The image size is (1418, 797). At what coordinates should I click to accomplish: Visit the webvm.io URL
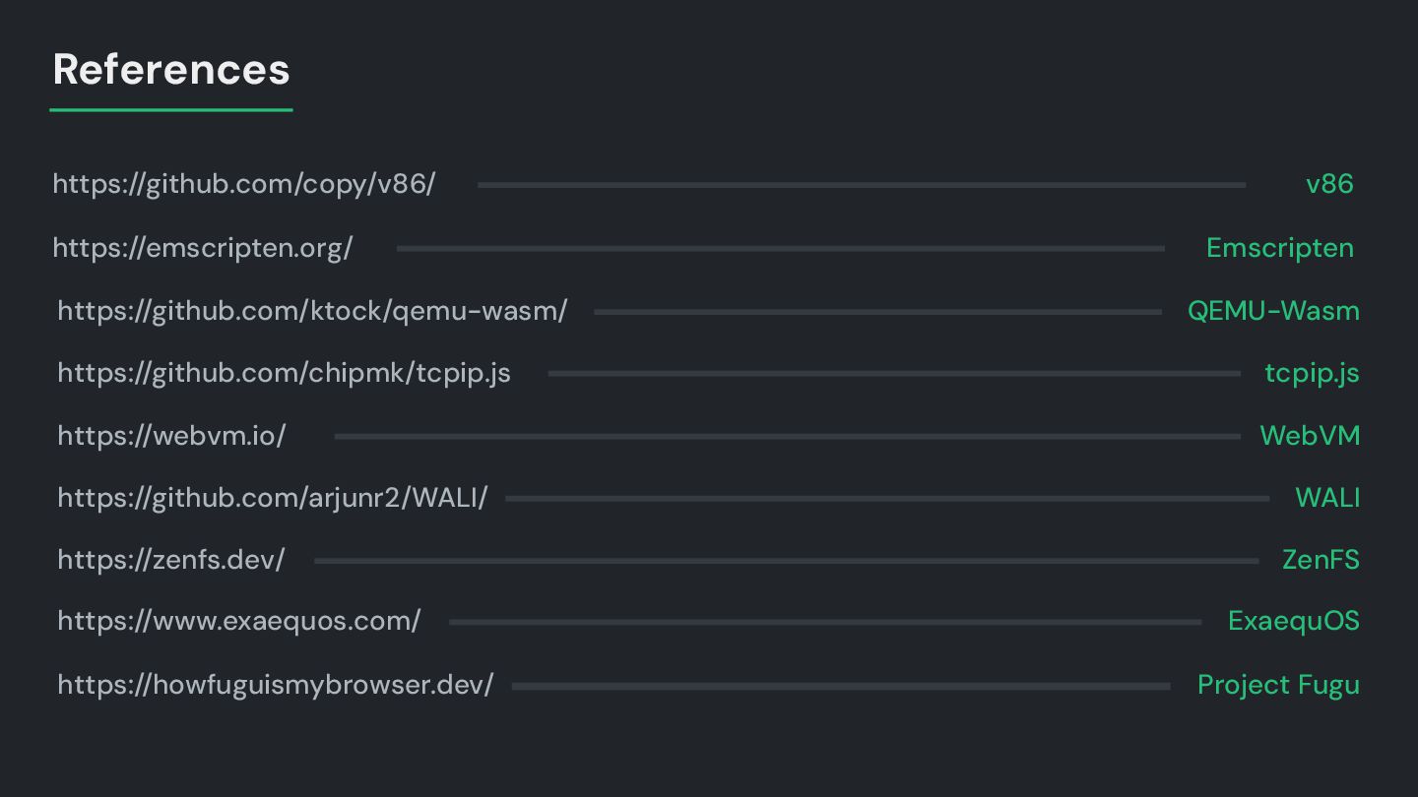click(171, 436)
